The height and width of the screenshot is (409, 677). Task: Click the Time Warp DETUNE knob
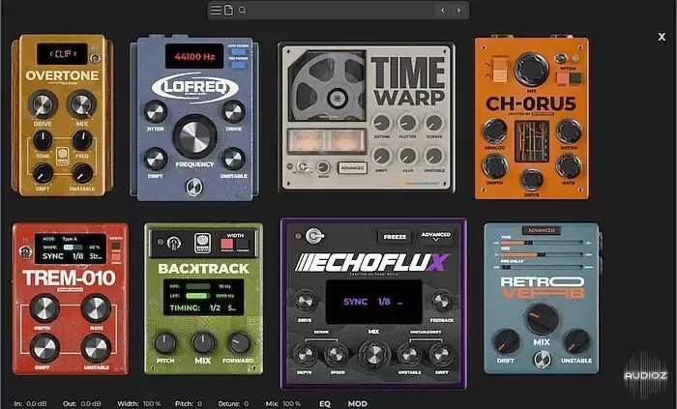pyautogui.click(x=382, y=124)
